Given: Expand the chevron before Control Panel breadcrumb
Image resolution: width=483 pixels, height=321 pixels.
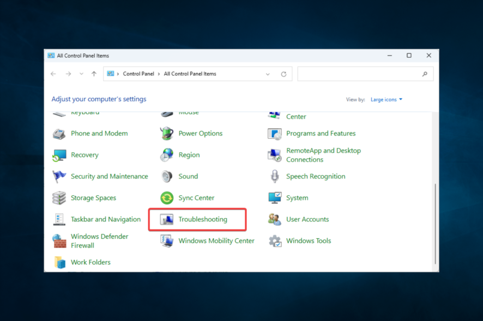Looking at the screenshot, I should tap(118, 74).
